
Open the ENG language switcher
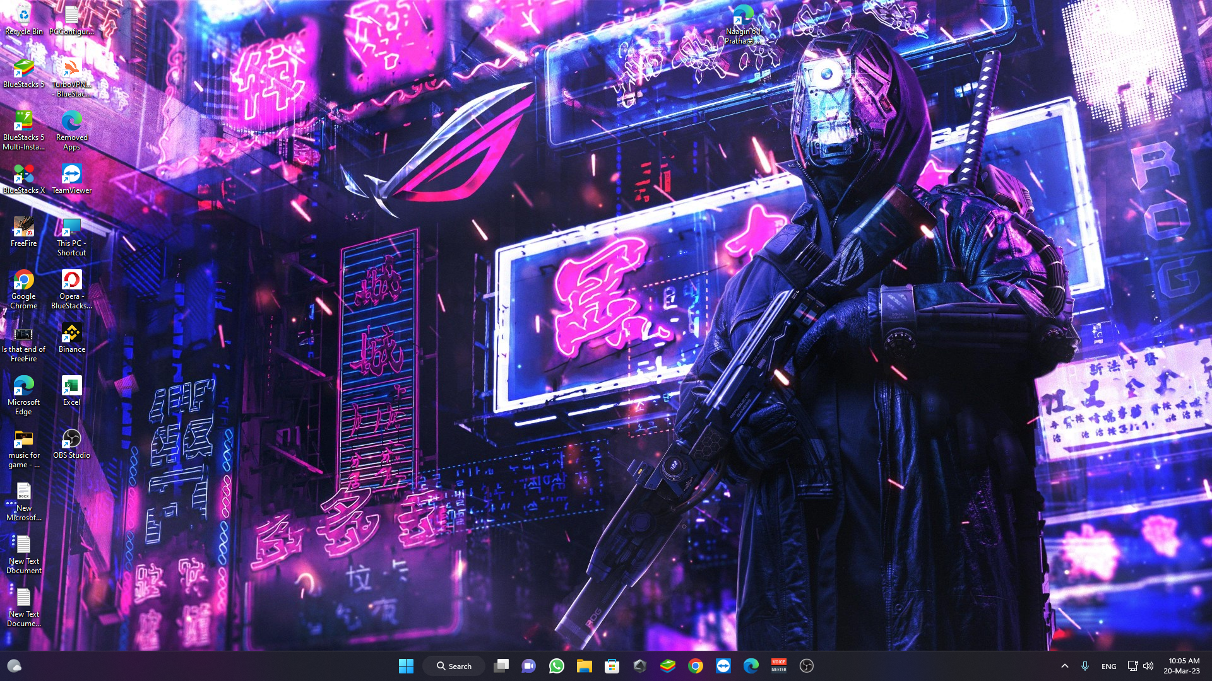pos(1108,666)
